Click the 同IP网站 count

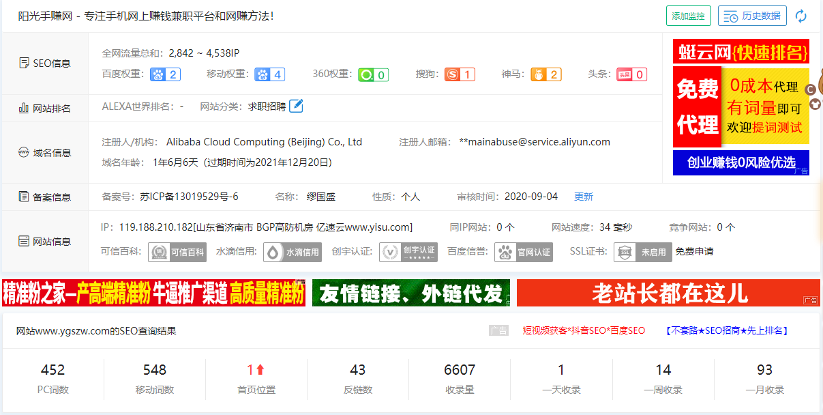click(x=505, y=227)
